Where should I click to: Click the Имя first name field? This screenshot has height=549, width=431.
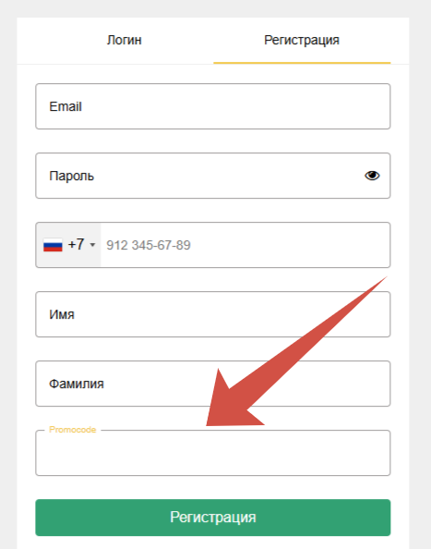[213, 314]
